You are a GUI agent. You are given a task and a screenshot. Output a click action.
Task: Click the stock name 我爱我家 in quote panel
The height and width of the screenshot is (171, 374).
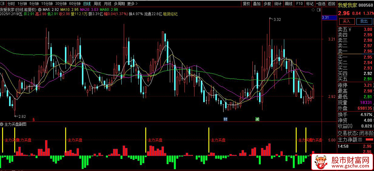point(348,5)
